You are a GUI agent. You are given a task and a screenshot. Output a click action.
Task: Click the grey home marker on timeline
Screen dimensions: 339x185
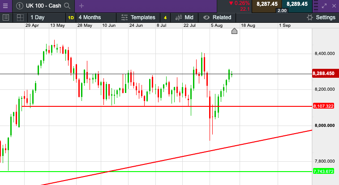234,31
